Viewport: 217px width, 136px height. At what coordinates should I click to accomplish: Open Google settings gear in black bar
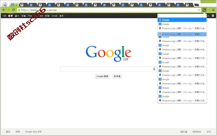pyautogui.click(x=213, y=16)
